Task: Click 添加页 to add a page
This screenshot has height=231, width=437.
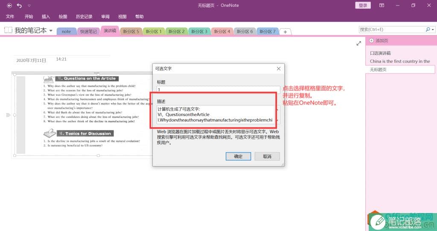Action: pos(379,41)
